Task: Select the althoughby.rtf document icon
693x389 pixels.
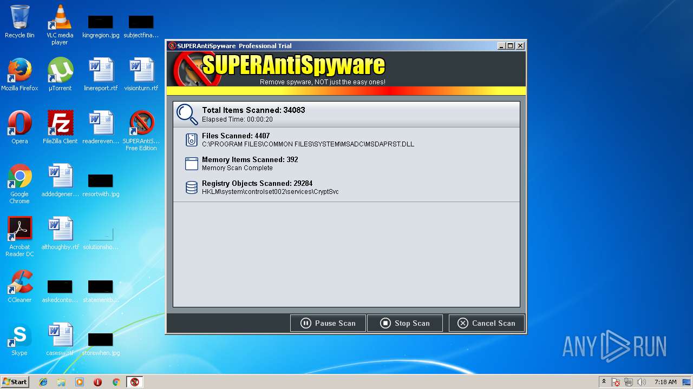Action: (x=60, y=233)
